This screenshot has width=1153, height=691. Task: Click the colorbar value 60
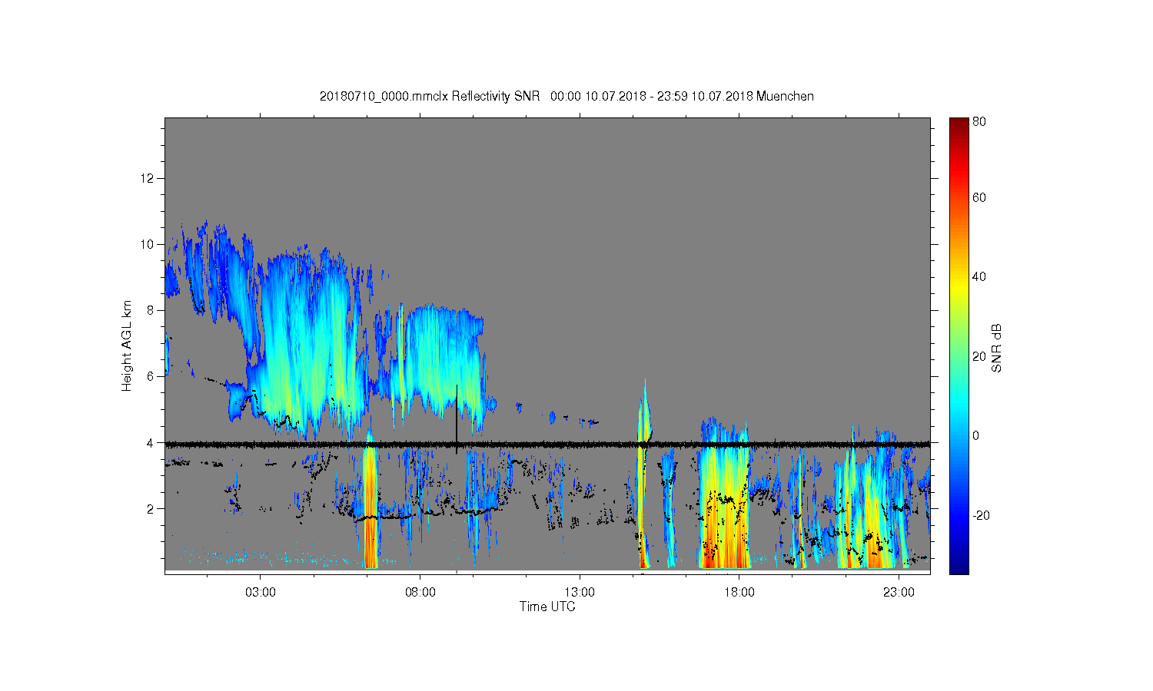click(979, 198)
